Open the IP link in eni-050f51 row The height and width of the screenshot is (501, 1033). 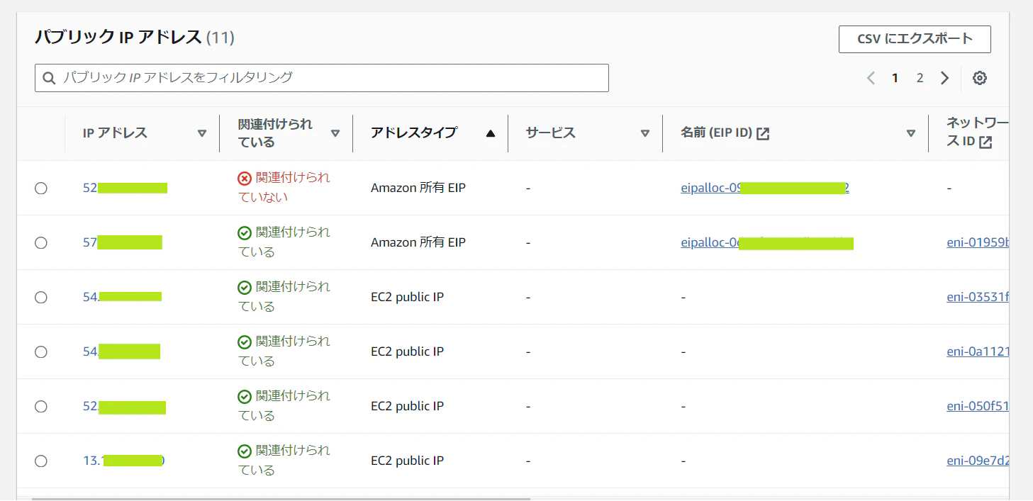(x=124, y=406)
